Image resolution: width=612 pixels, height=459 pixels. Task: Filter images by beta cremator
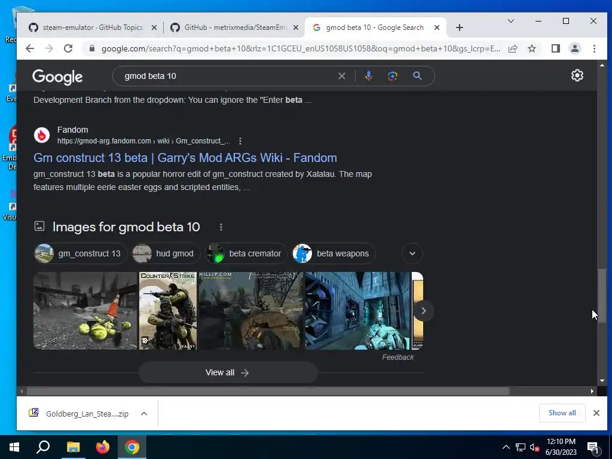246,253
